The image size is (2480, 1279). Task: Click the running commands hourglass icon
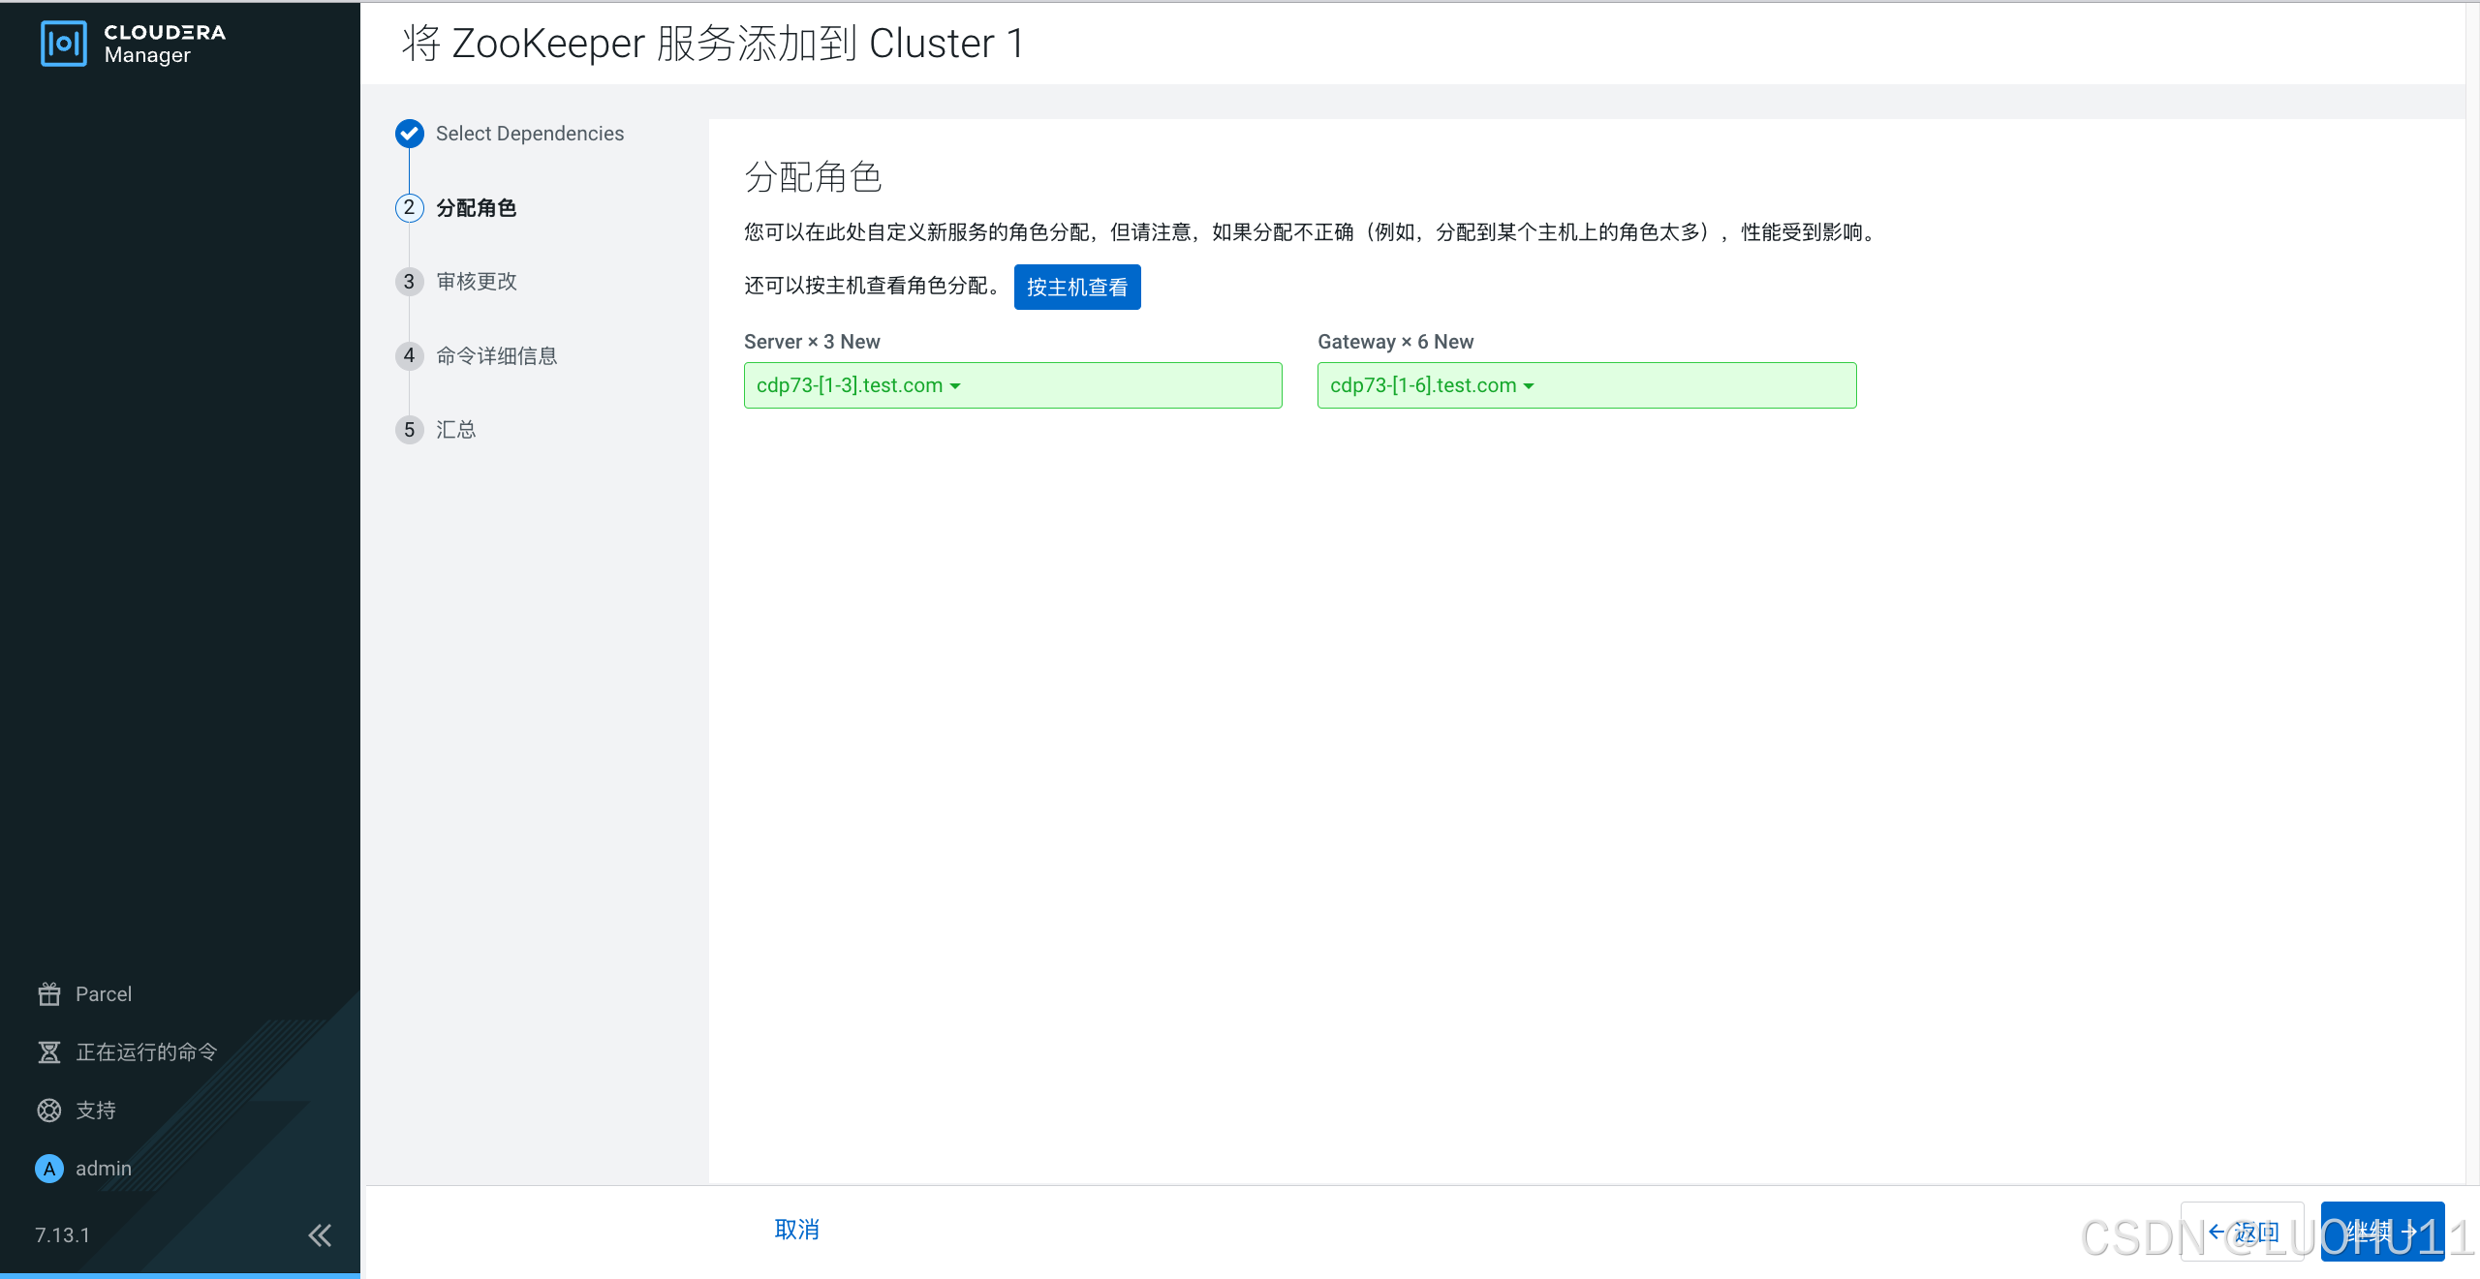point(49,1052)
